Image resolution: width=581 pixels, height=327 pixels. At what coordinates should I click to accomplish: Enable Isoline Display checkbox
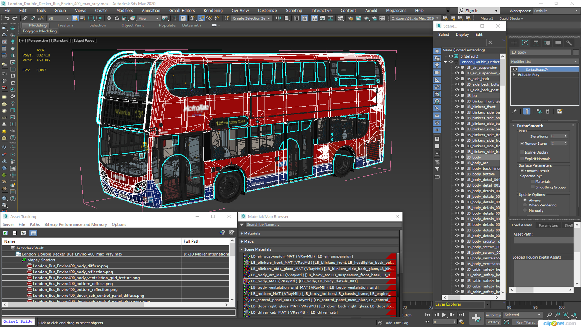[522, 152]
